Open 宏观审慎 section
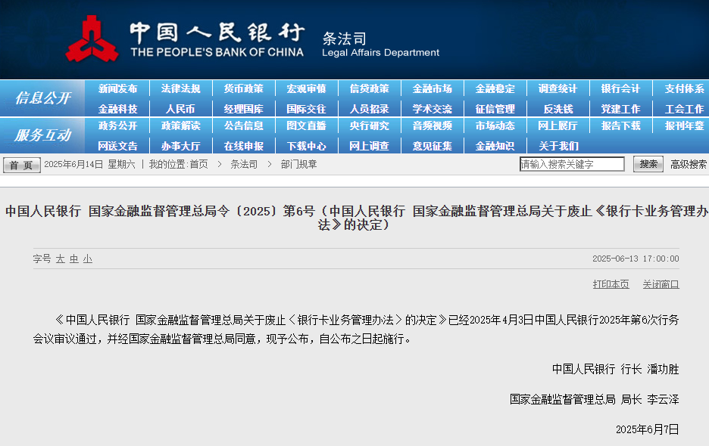The height and width of the screenshot is (446, 709). pos(306,89)
